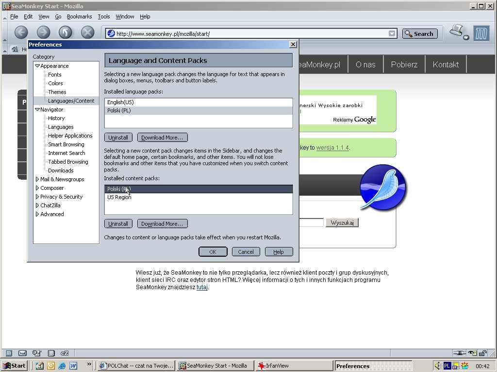
Task: Click the Home icon in personal toolbar
Action: (x=15, y=49)
